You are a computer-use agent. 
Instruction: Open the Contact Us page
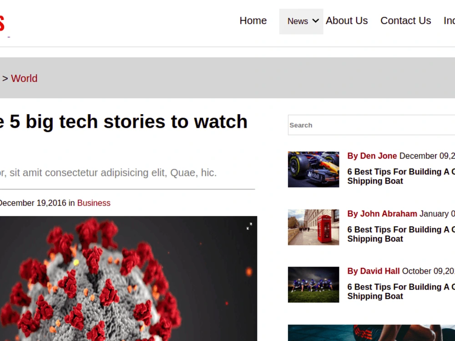point(406,21)
